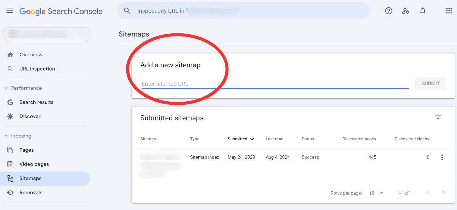Focus the Inspect any URL search box
This screenshot has height=210, width=457.
[x=243, y=11]
